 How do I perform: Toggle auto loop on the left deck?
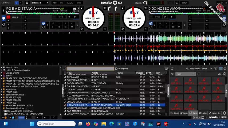(43, 23)
